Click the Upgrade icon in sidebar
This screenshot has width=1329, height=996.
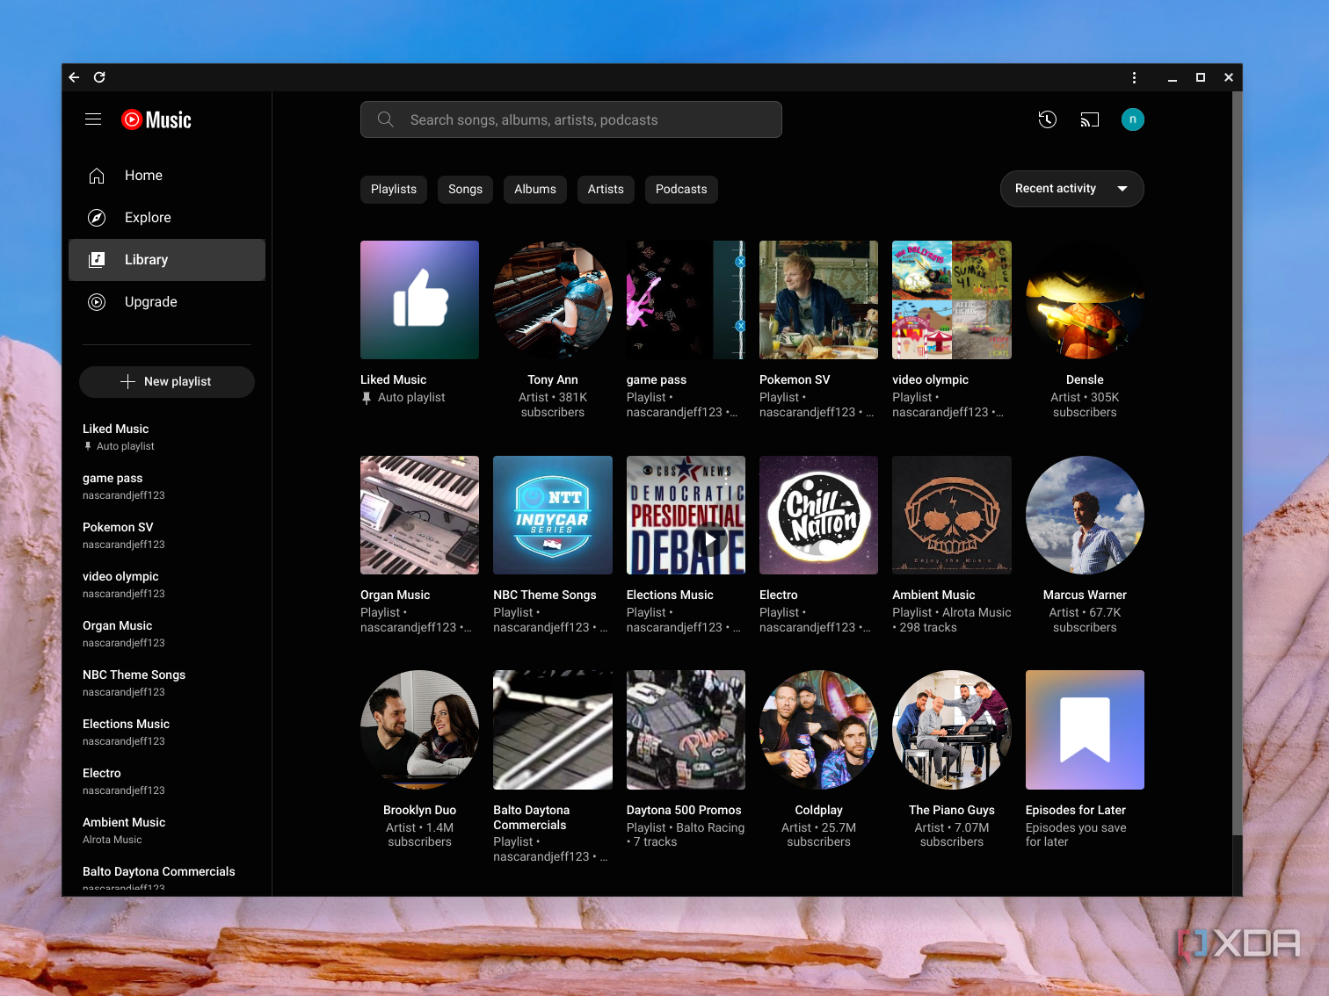[x=97, y=302]
